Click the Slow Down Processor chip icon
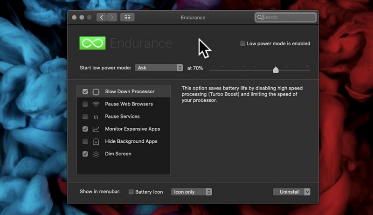Viewport: 373px width, 215px height. pyautogui.click(x=96, y=92)
